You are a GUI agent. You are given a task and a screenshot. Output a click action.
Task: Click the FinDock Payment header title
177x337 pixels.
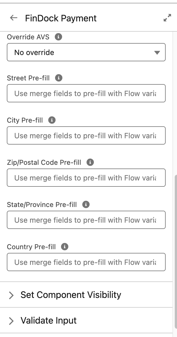(60, 18)
